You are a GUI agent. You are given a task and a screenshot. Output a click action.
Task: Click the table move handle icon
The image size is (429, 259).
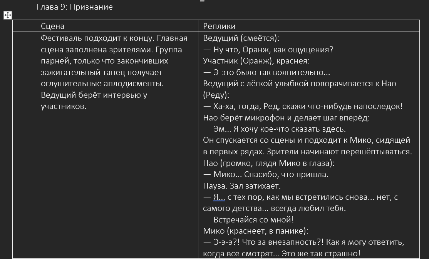[x=8, y=15]
